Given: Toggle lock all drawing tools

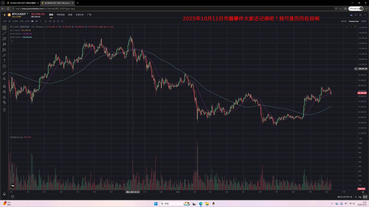Looking at the screenshot, I should [4, 97].
